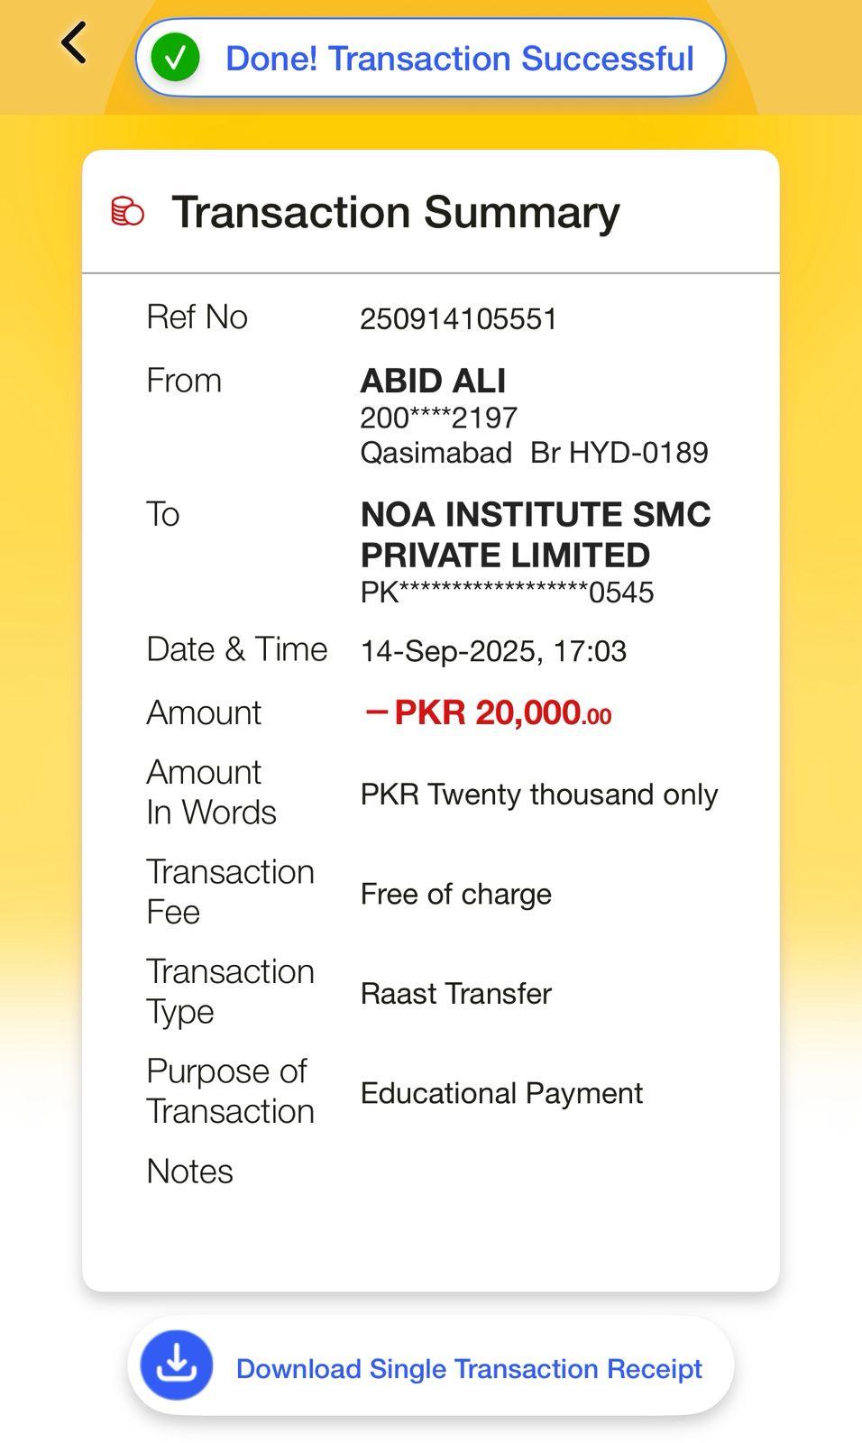862x1443 pixels.
Task: Tap the masked IBAN ending in 0545
Action: pos(507,593)
